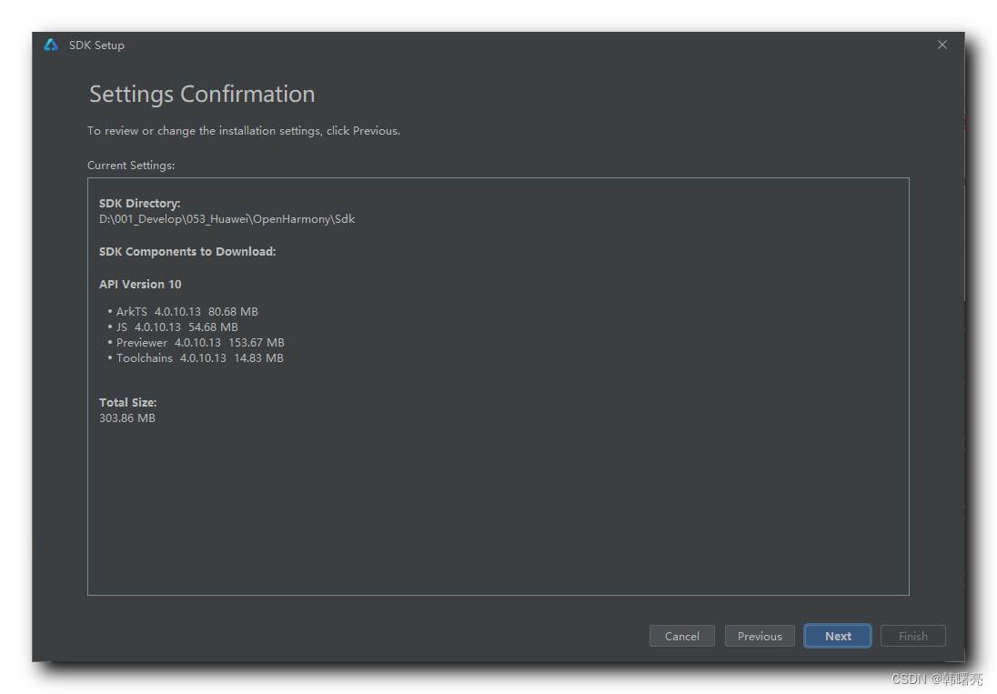The height and width of the screenshot is (694, 997).
Task: Click the Total Size label
Action: coord(128,403)
